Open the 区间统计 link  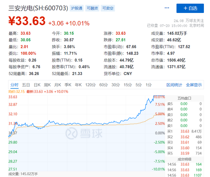(174, 85)
